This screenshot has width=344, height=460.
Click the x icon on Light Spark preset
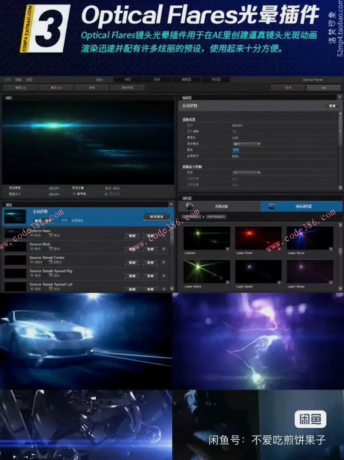point(279,282)
